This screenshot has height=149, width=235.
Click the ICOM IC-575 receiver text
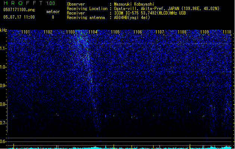[x=150, y=13]
